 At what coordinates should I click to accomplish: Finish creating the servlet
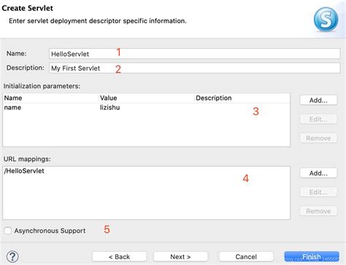coord(312,256)
